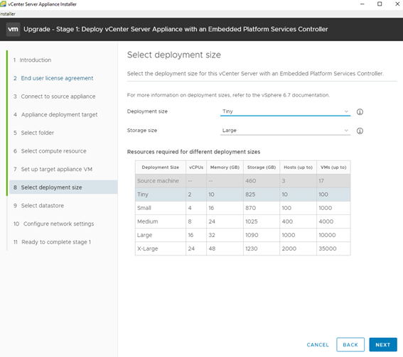Click the VMware vm logo in header

pos(13,29)
